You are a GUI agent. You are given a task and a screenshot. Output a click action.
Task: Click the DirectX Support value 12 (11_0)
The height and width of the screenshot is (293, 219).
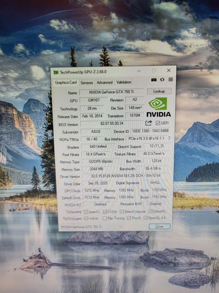156,146
